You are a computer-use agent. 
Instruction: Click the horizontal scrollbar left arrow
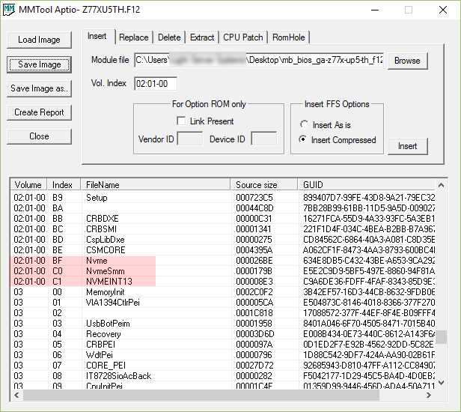pos(16,396)
